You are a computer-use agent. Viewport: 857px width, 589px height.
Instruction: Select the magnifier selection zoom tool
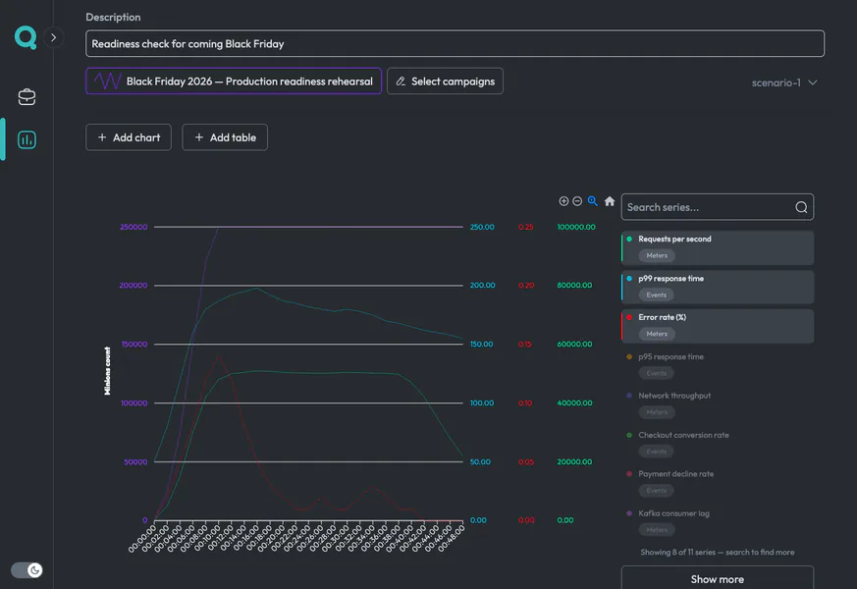(x=593, y=201)
